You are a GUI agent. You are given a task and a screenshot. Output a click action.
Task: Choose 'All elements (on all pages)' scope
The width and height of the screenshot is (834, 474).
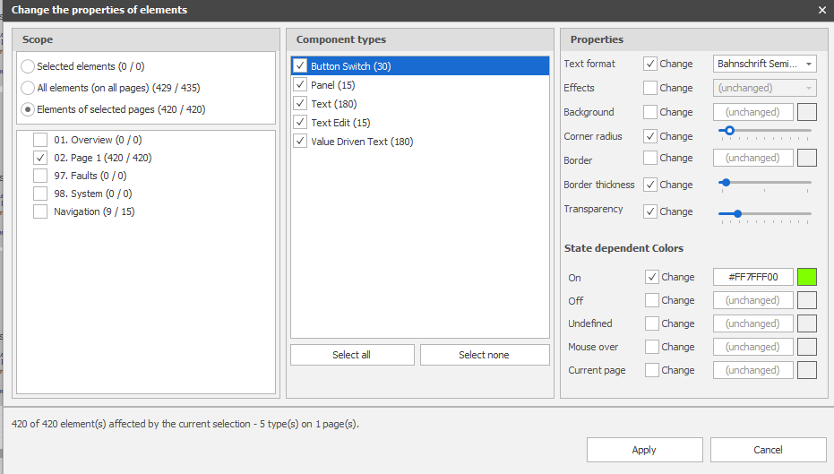click(28, 88)
